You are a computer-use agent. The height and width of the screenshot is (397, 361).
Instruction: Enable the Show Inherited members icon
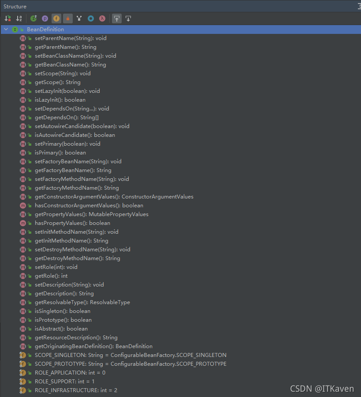[x=33, y=18]
